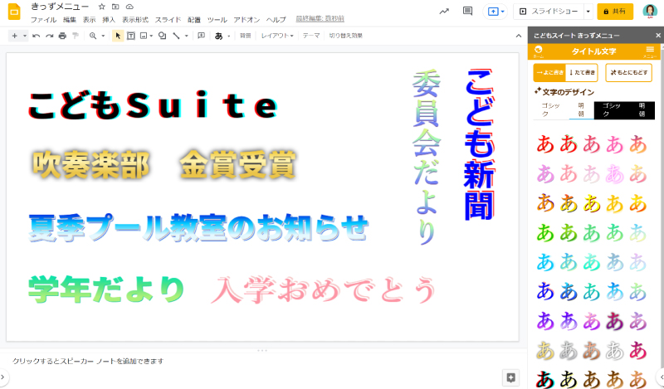Click the Print icon in toolbar

(62, 36)
